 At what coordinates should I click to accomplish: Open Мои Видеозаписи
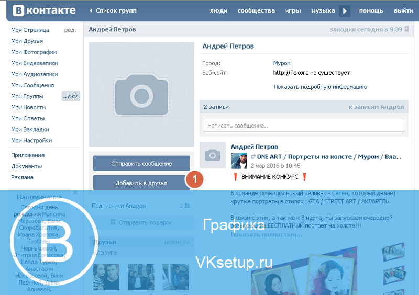[34, 63]
